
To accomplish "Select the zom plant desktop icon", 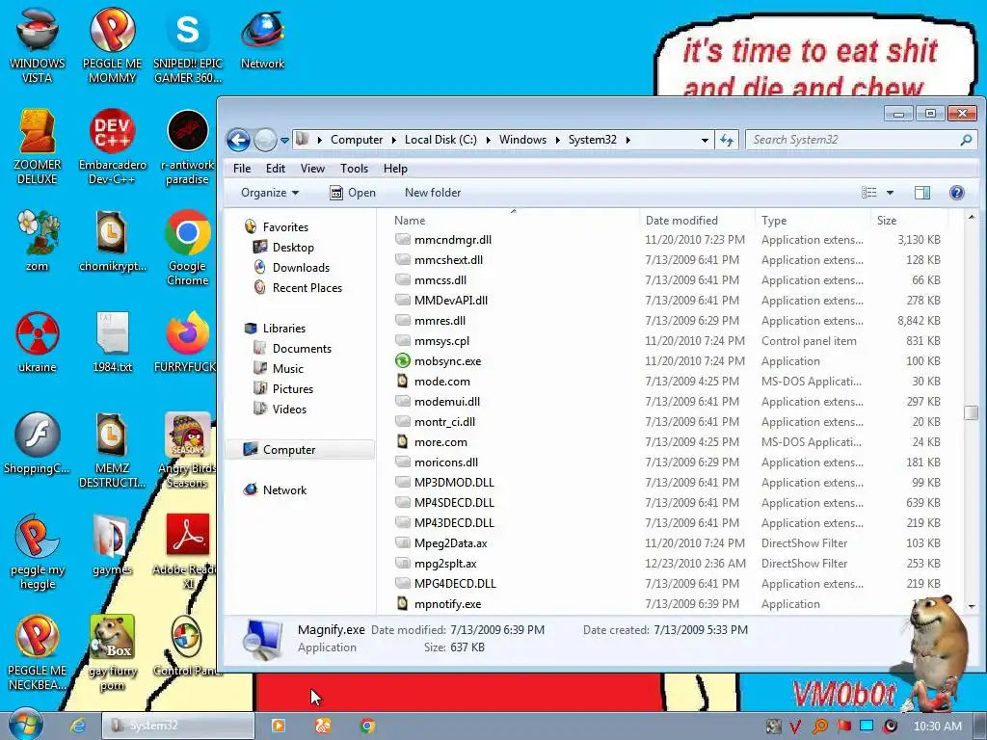I will point(38,240).
